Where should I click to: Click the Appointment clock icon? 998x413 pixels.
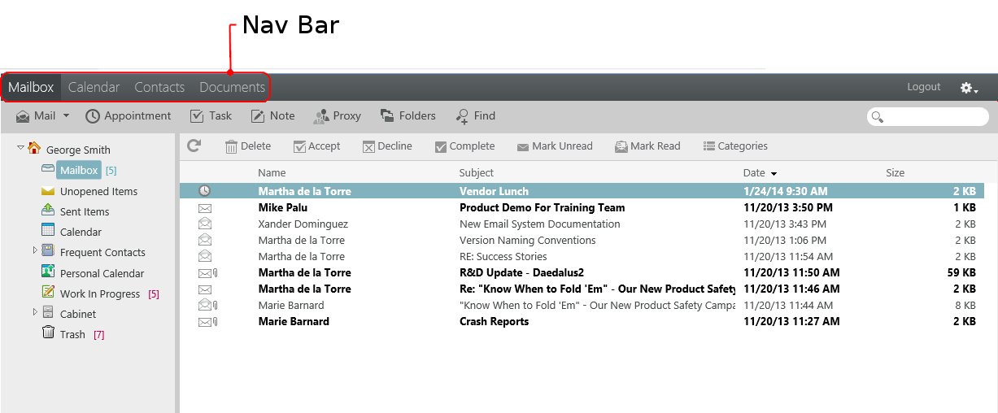[93, 116]
